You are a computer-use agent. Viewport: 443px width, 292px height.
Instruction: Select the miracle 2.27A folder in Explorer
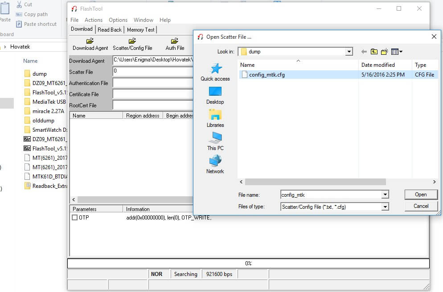[x=45, y=111]
